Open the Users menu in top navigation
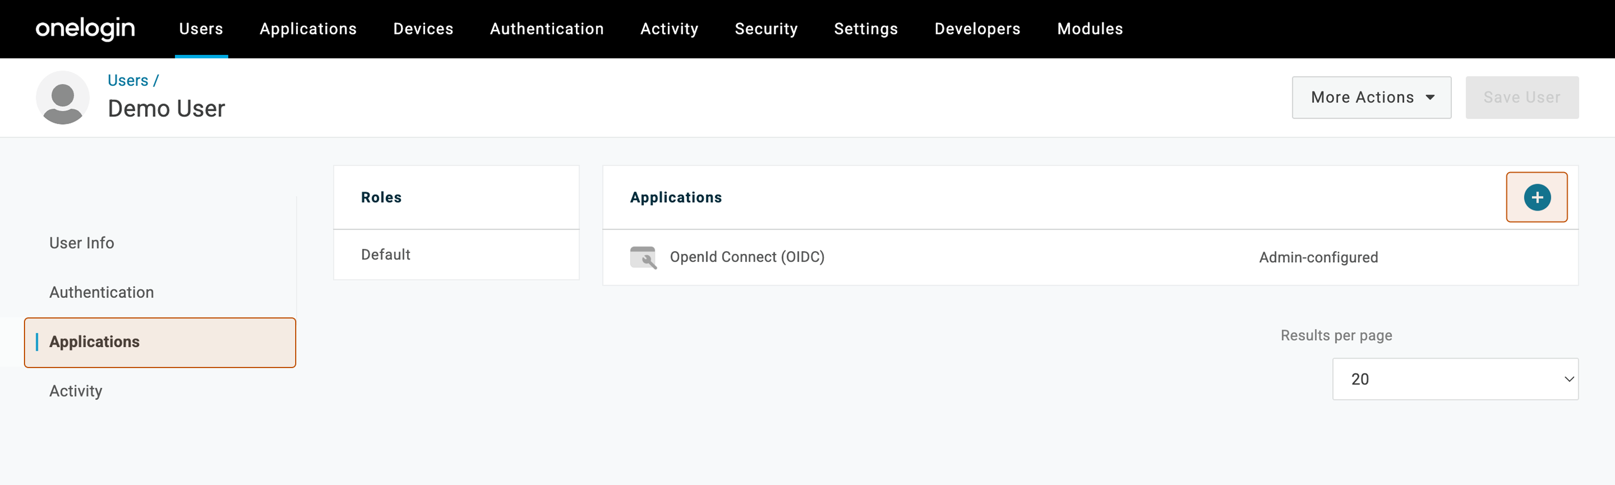 click(x=201, y=29)
